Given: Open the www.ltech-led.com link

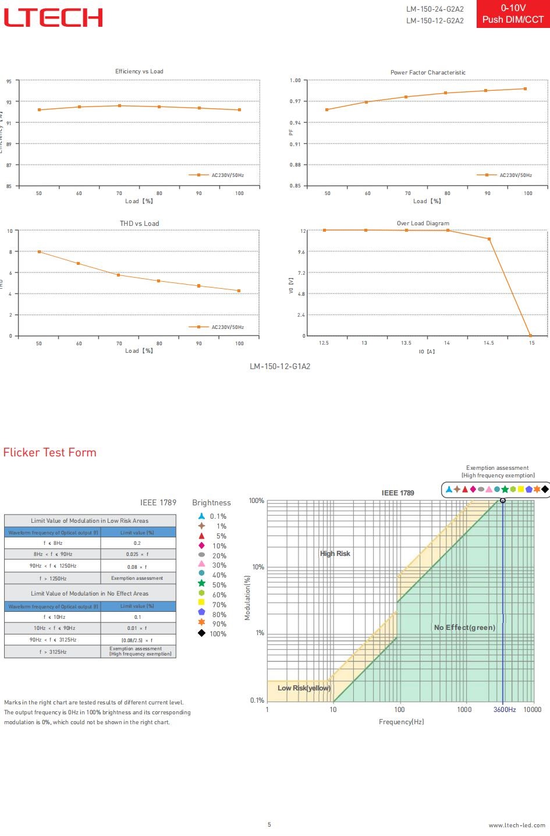Looking at the screenshot, I should pos(517,825).
